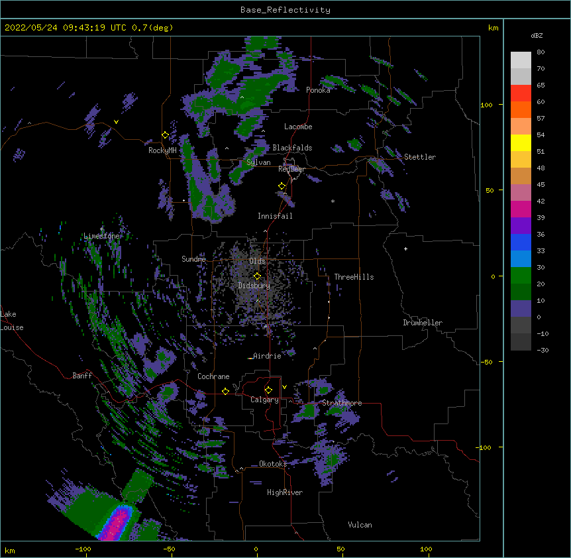Click the 100 tick on the right axis
This screenshot has width=571, height=558.
[x=486, y=105]
